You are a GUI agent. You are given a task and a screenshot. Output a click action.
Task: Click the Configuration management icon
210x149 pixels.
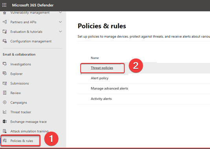point(5,41)
